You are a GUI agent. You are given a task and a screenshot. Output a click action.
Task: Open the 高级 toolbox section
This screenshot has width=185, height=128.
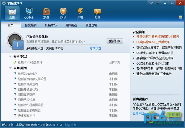(x=46, y=14)
